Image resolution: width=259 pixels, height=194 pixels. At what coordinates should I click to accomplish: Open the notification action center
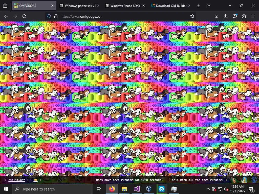pos(251,189)
